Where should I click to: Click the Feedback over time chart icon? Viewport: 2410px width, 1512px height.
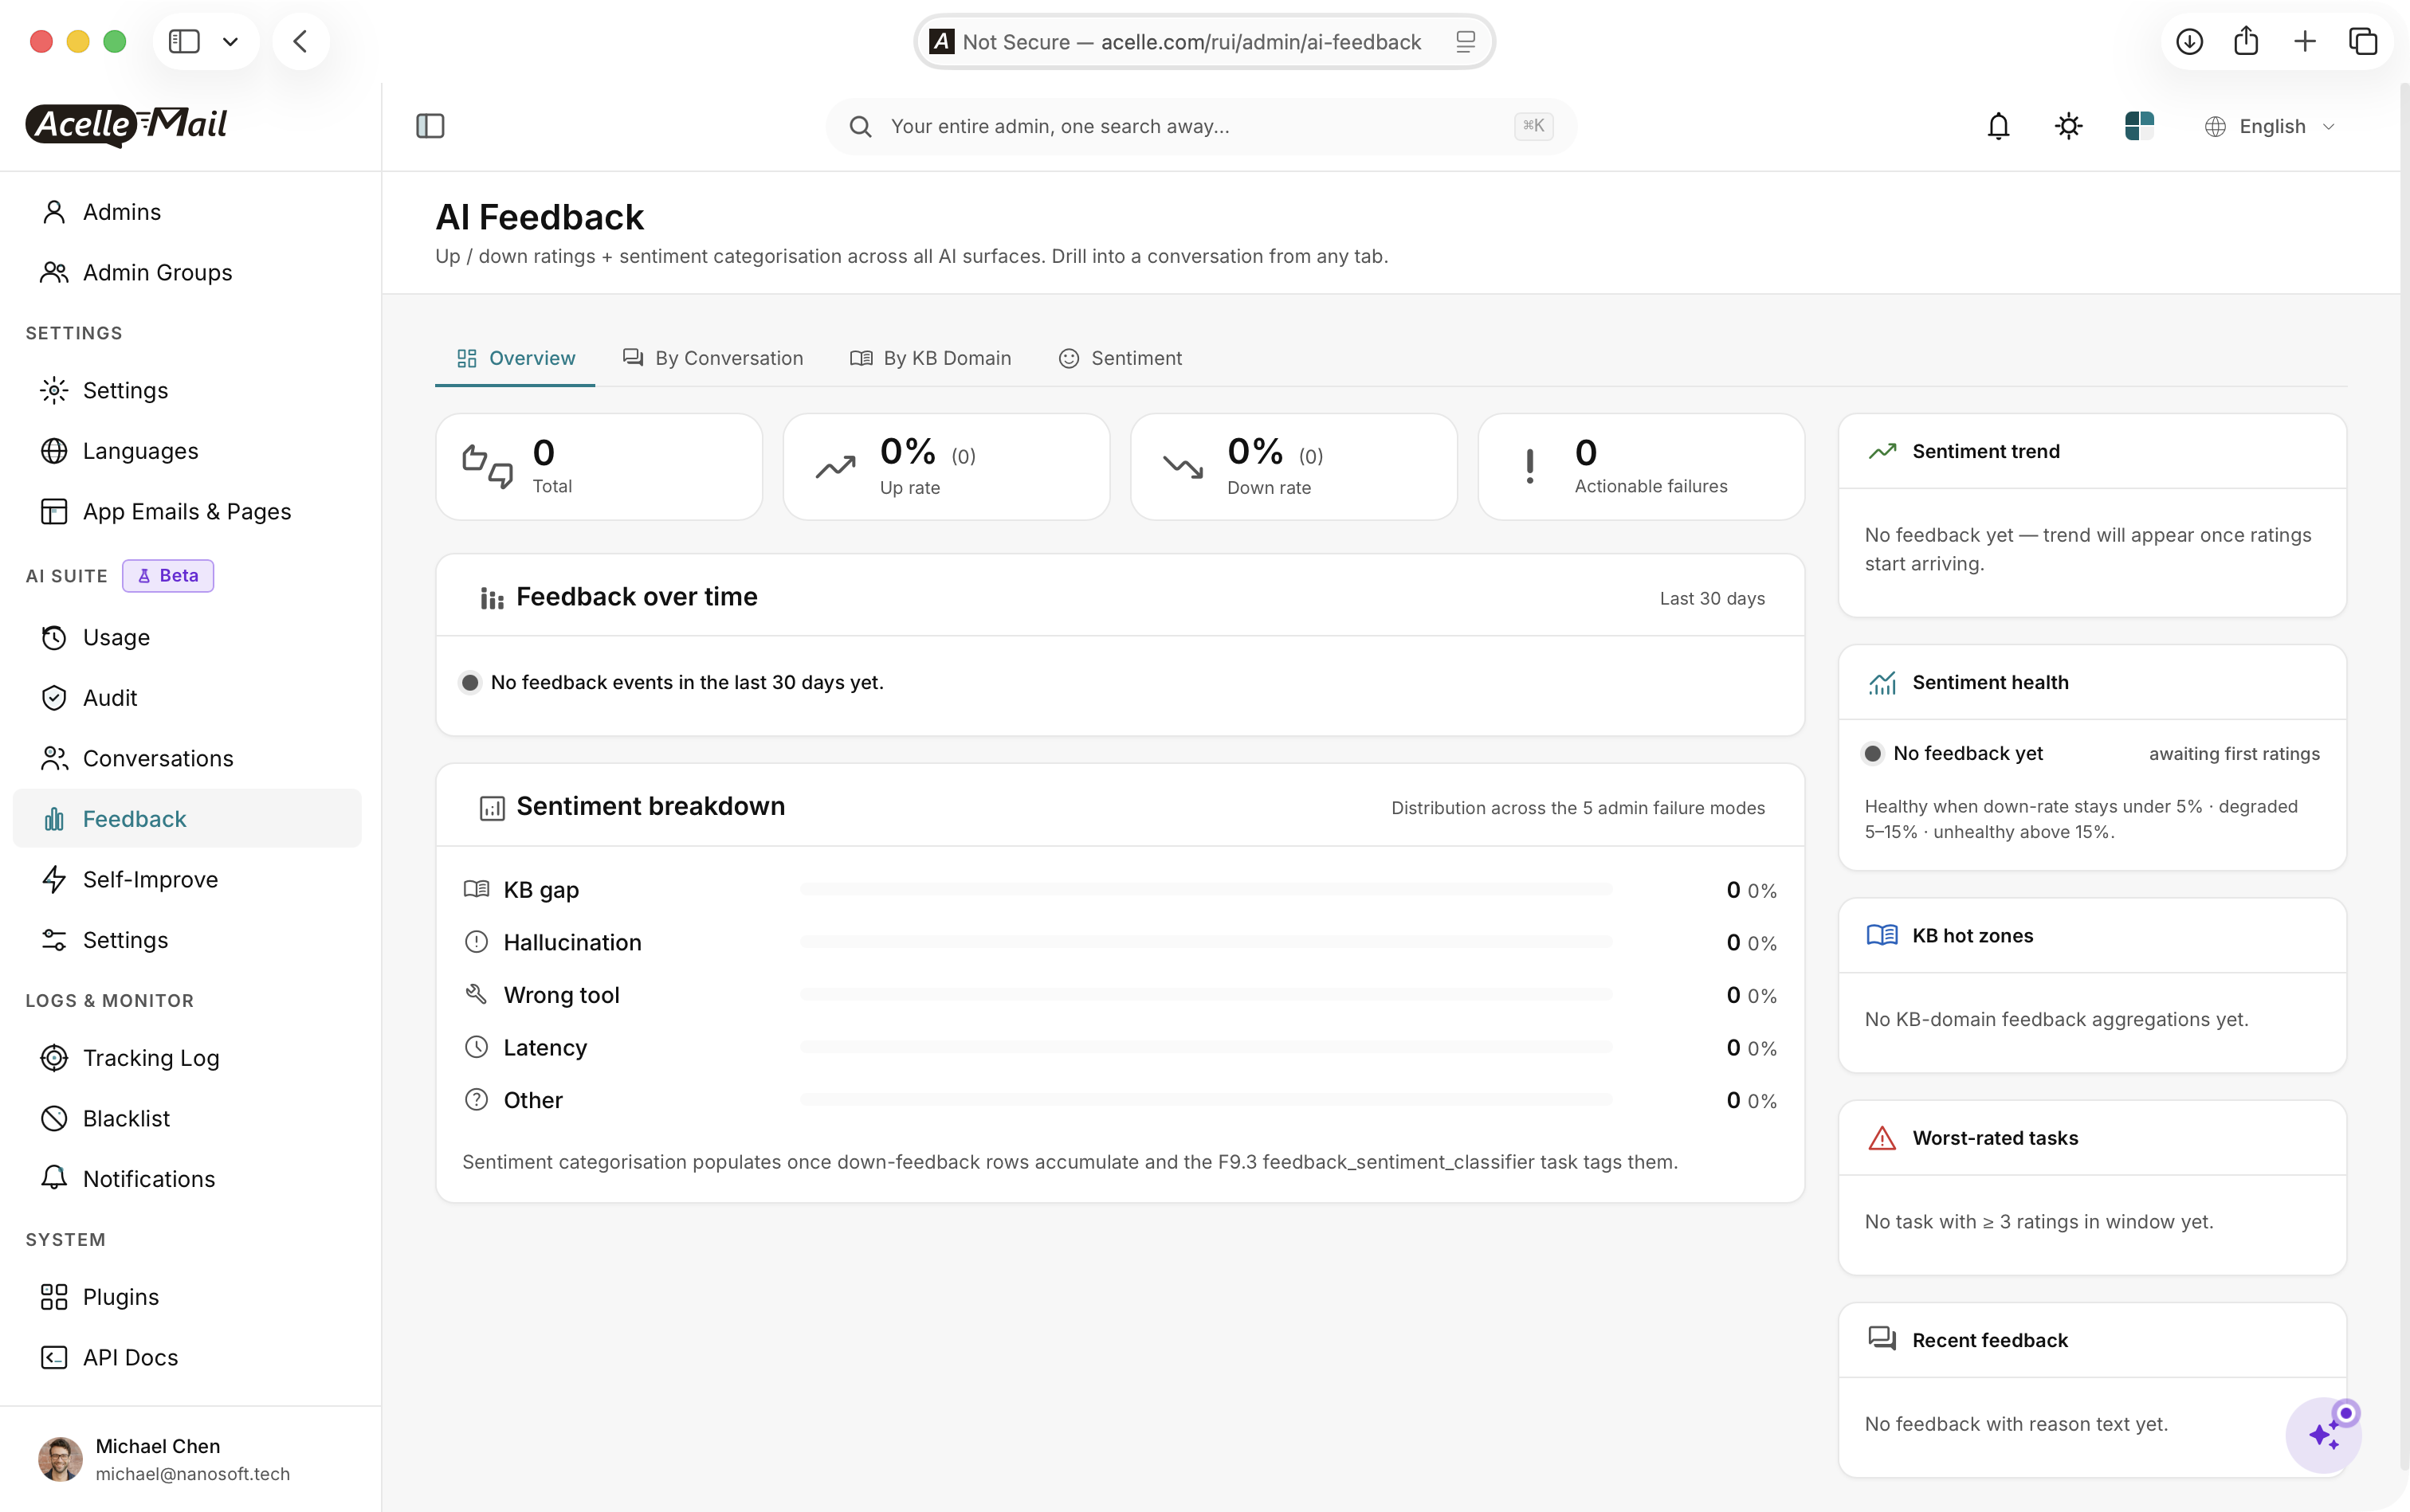491,598
